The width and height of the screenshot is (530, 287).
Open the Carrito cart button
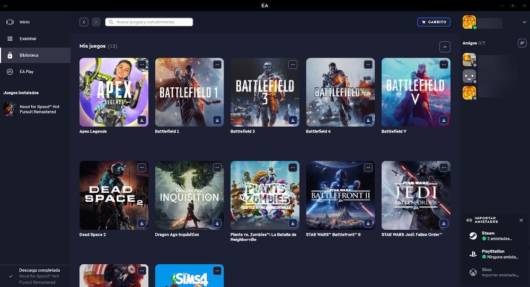(434, 22)
